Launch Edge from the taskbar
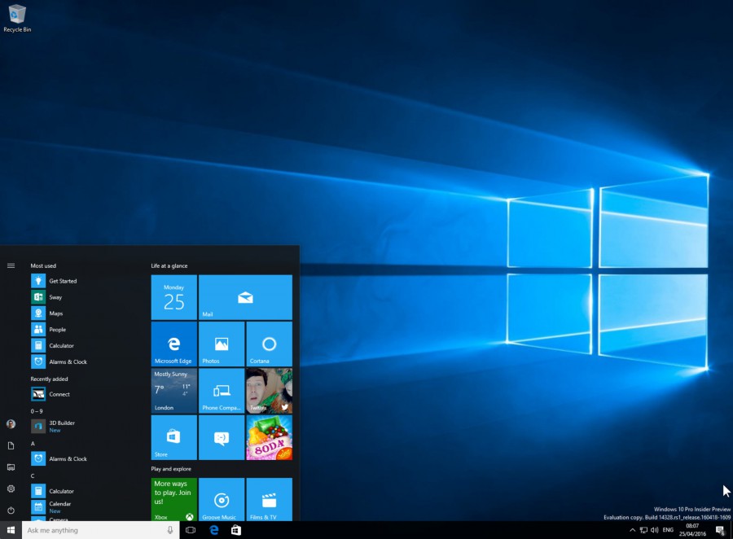 [214, 530]
